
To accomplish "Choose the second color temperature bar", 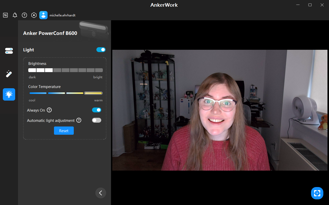I will pos(57,93).
